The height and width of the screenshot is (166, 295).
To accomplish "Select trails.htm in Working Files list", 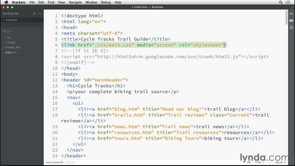I will click(12, 20).
